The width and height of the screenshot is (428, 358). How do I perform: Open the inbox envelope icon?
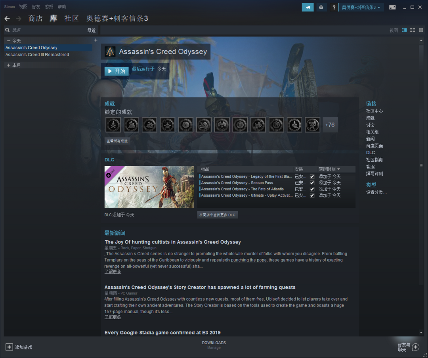click(x=321, y=7)
